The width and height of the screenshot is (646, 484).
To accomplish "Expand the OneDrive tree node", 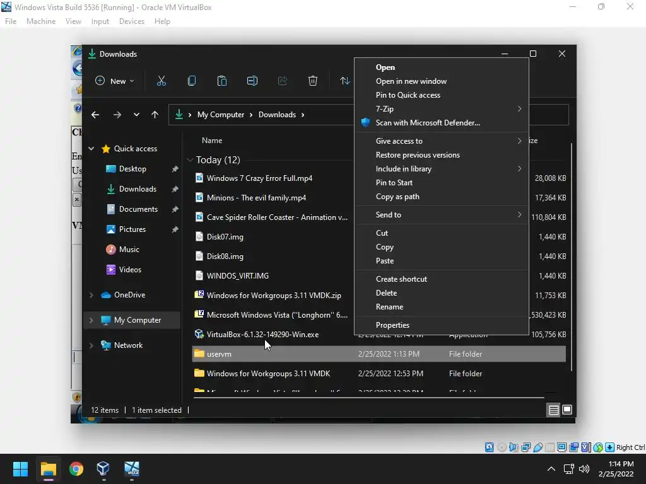I will [91, 295].
